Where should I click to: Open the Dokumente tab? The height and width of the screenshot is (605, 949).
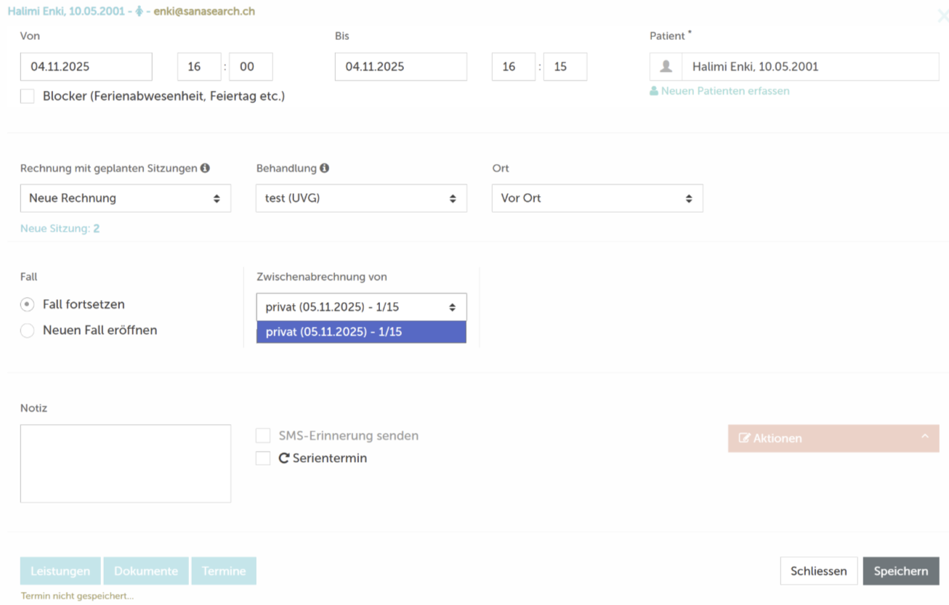(x=146, y=571)
